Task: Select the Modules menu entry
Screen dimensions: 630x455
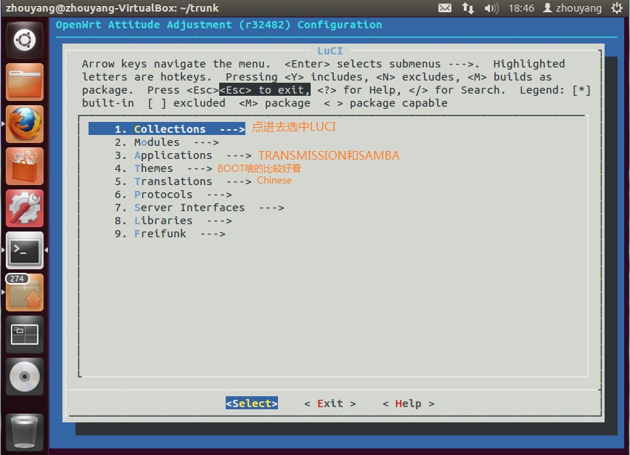Action: pos(167,142)
